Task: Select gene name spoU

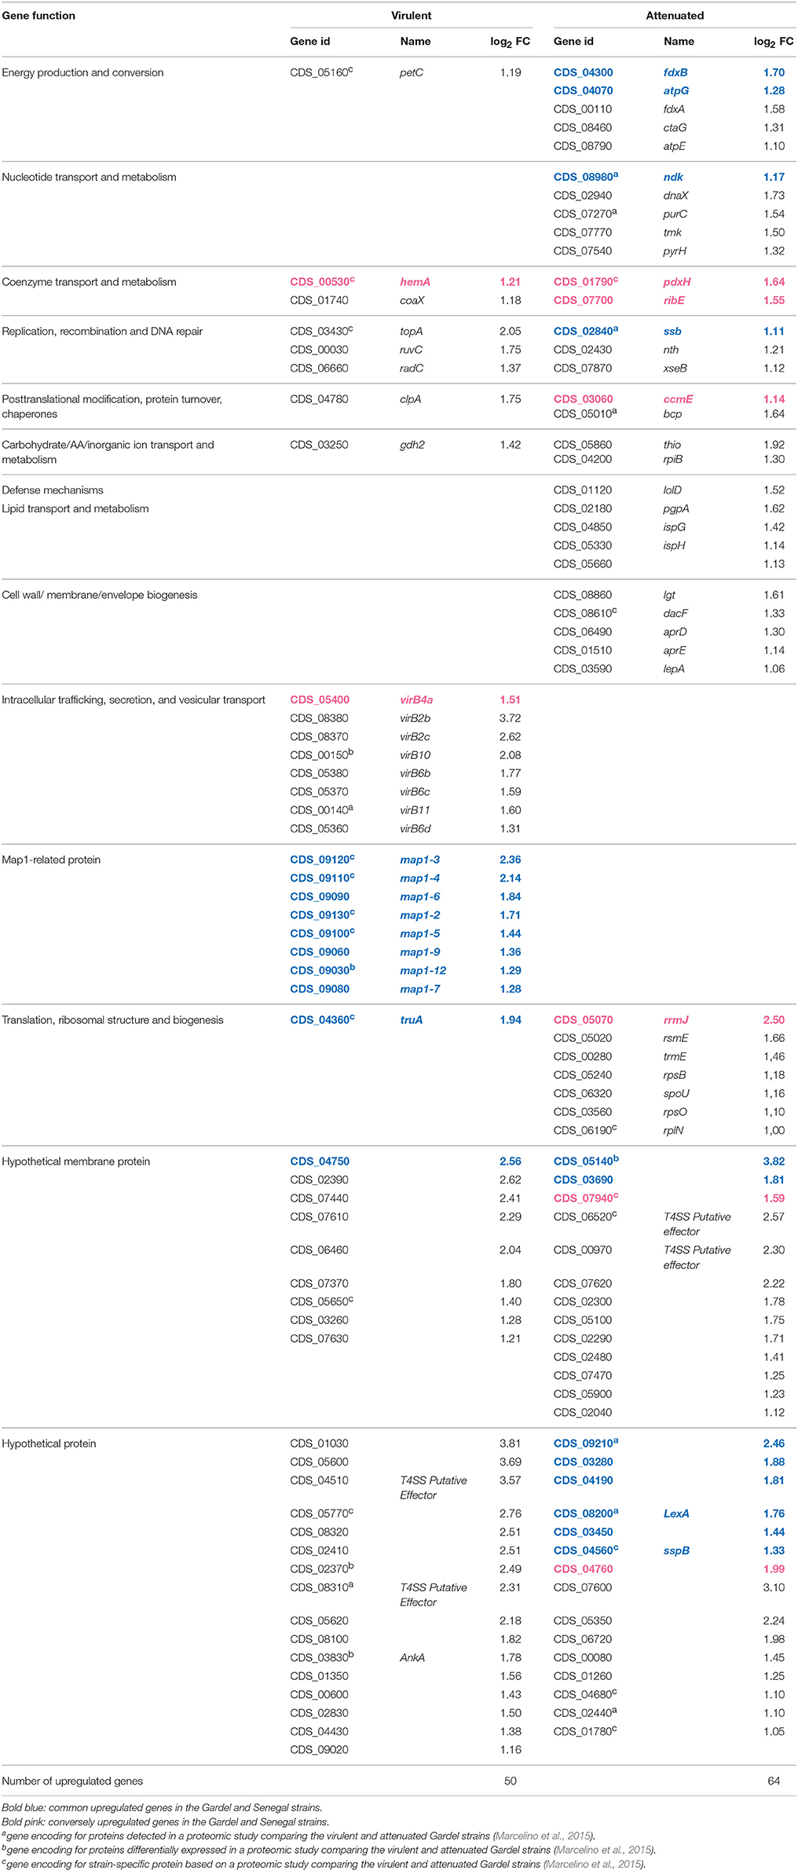Action: coord(676,1094)
